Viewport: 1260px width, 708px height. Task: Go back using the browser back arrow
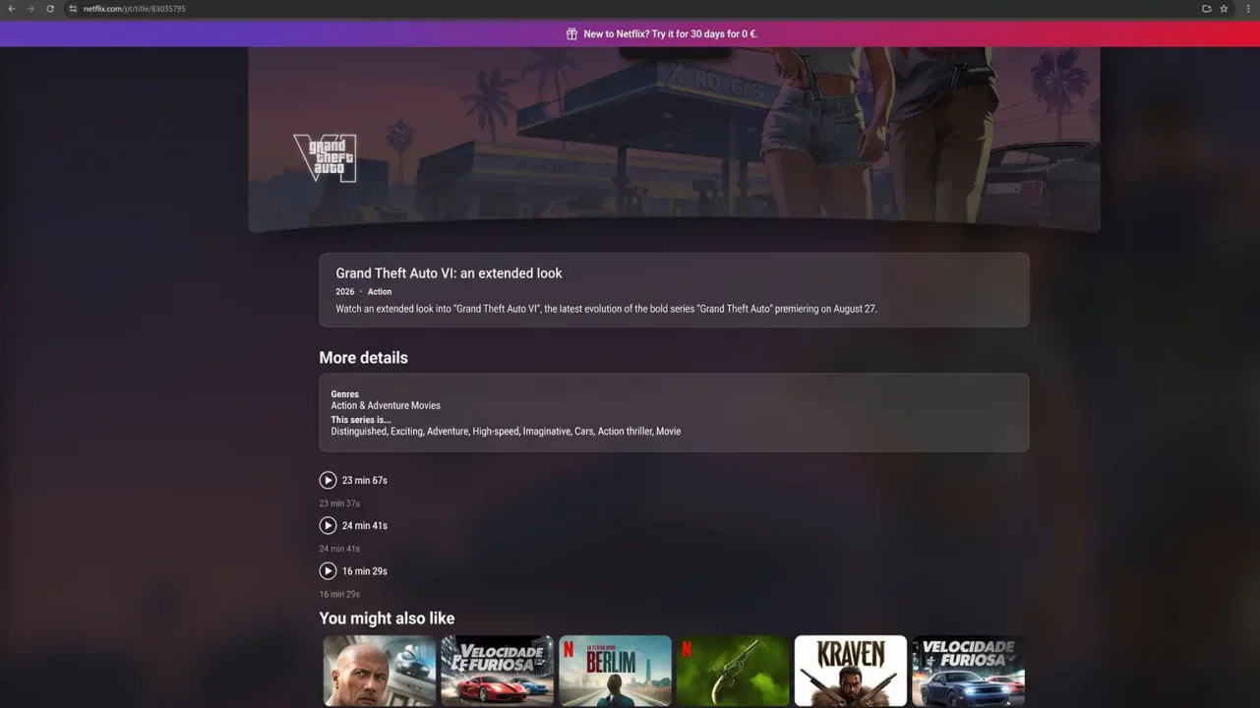coord(12,9)
